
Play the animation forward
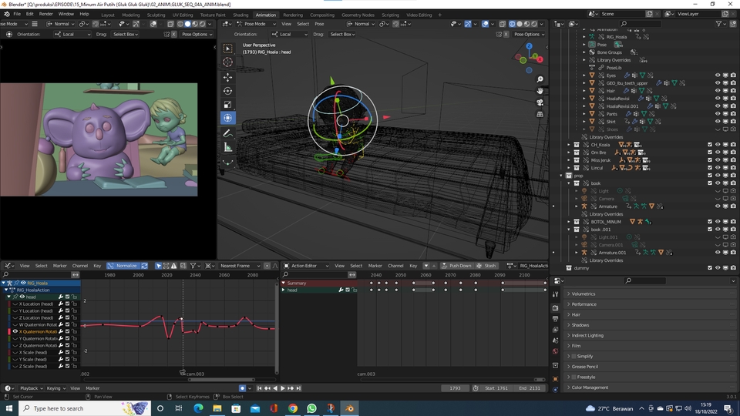point(283,388)
